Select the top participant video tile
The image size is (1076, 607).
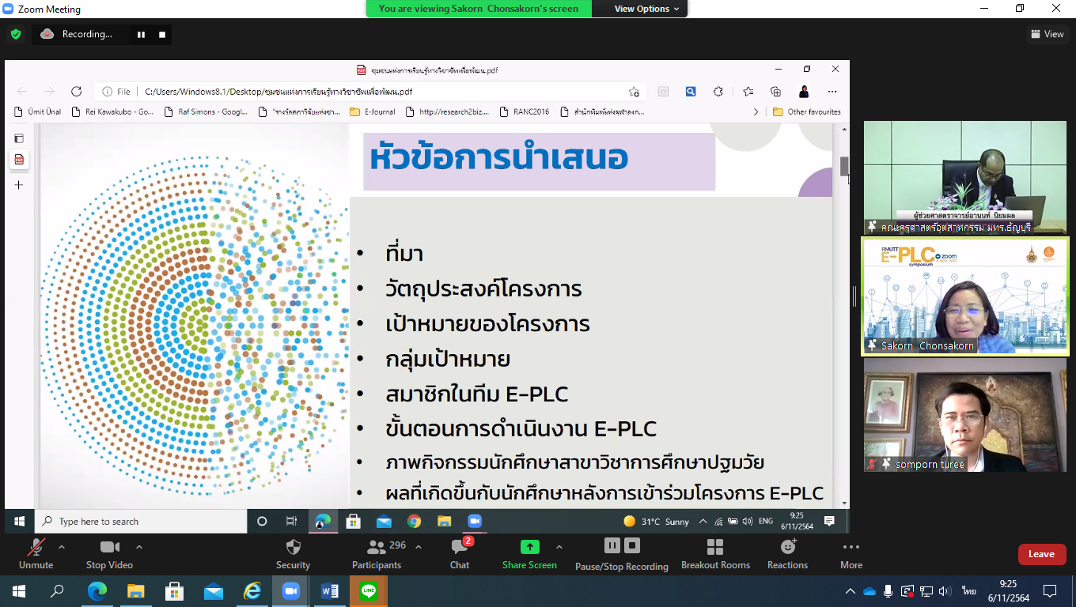(965, 177)
